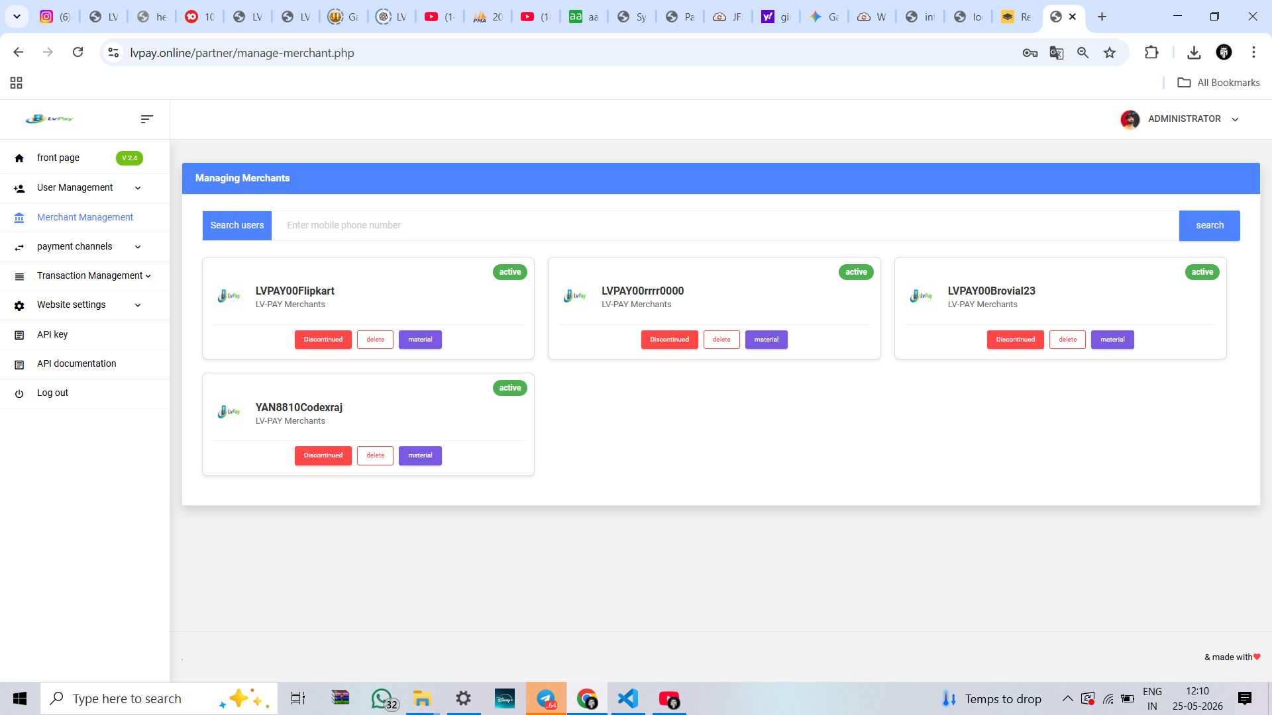Expand the User Management submenu
This screenshot has height=715, width=1272.
[138, 189]
